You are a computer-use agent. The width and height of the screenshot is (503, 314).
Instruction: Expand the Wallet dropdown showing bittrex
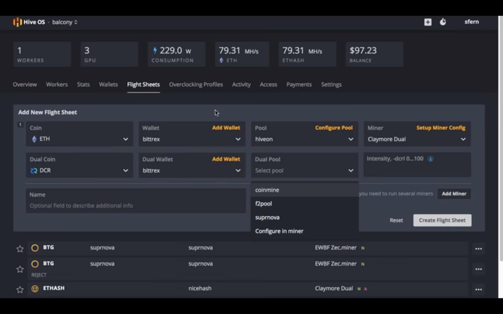(192, 139)
